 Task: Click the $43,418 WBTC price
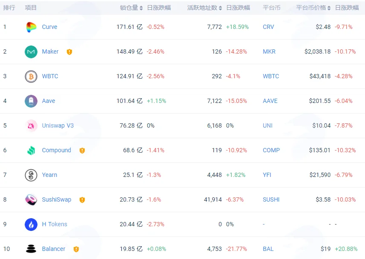(320, 76)
